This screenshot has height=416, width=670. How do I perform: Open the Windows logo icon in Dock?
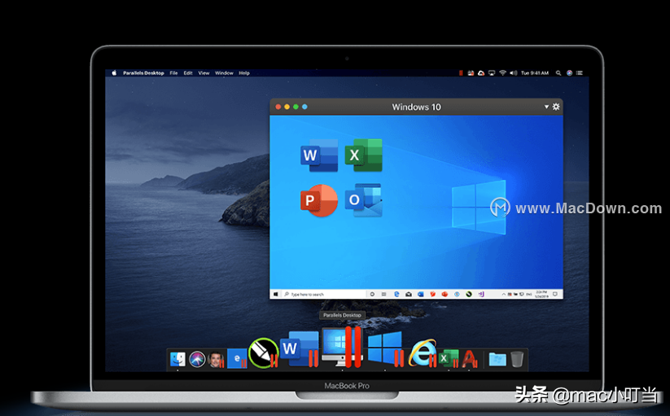click(x=385, y=348)
